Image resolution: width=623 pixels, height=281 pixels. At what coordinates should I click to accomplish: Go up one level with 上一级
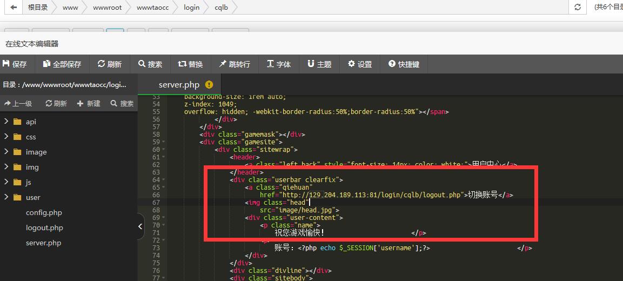click(18, 103)
